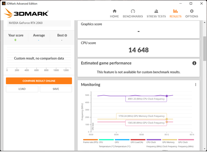Click the Your score value 0
Viewport: 207px width, 154px height.
[16, 40]
